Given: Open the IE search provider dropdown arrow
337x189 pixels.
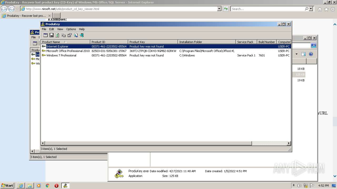Looking at the screenshot, I should (x=311, y=9).
